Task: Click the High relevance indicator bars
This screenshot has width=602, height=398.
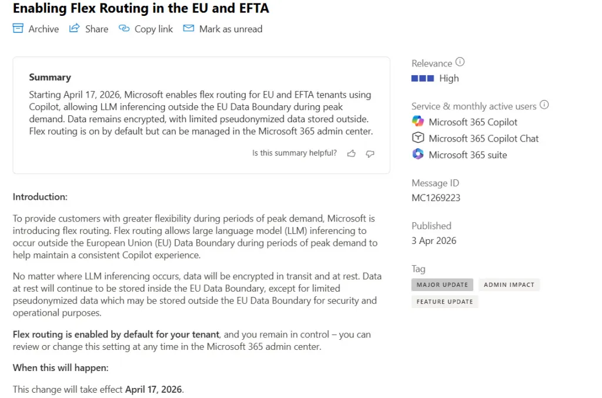Action: pyautogui.click(x=423, y=79)
